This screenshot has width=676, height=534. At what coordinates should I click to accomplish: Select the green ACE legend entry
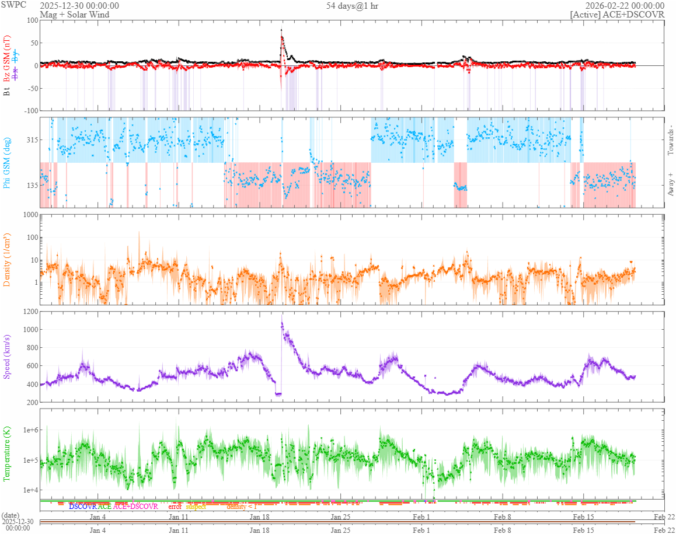(x=104, y=507)
